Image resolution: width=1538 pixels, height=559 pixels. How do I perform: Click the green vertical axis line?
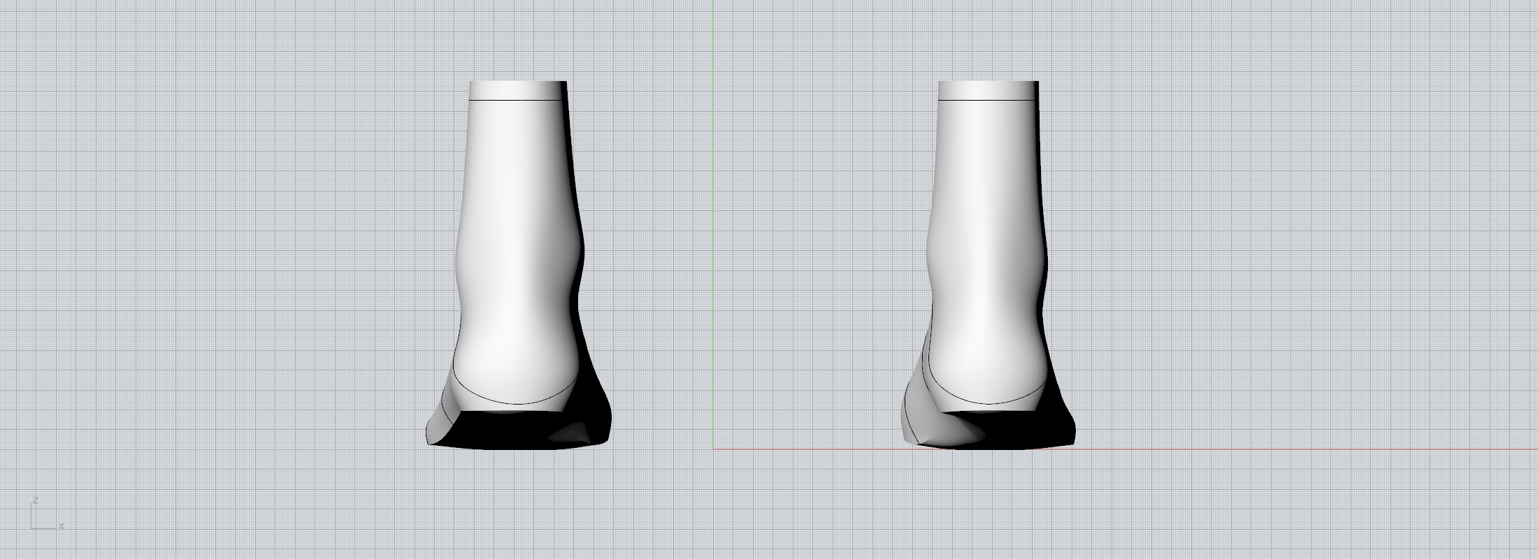pos(713,210)
